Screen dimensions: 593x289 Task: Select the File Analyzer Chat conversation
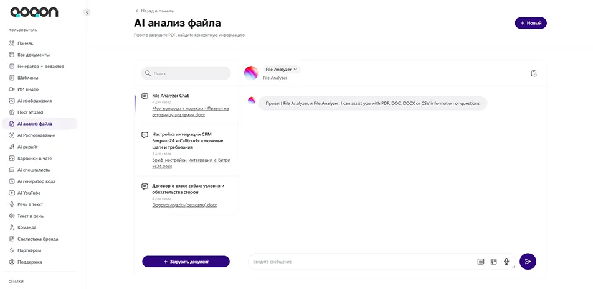171,96
